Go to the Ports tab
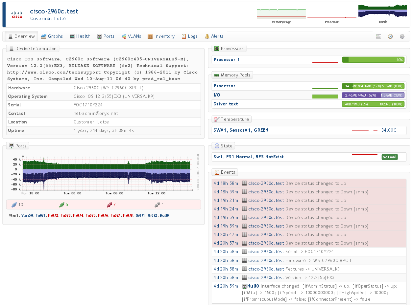413x305 pixels. (106, 36)
